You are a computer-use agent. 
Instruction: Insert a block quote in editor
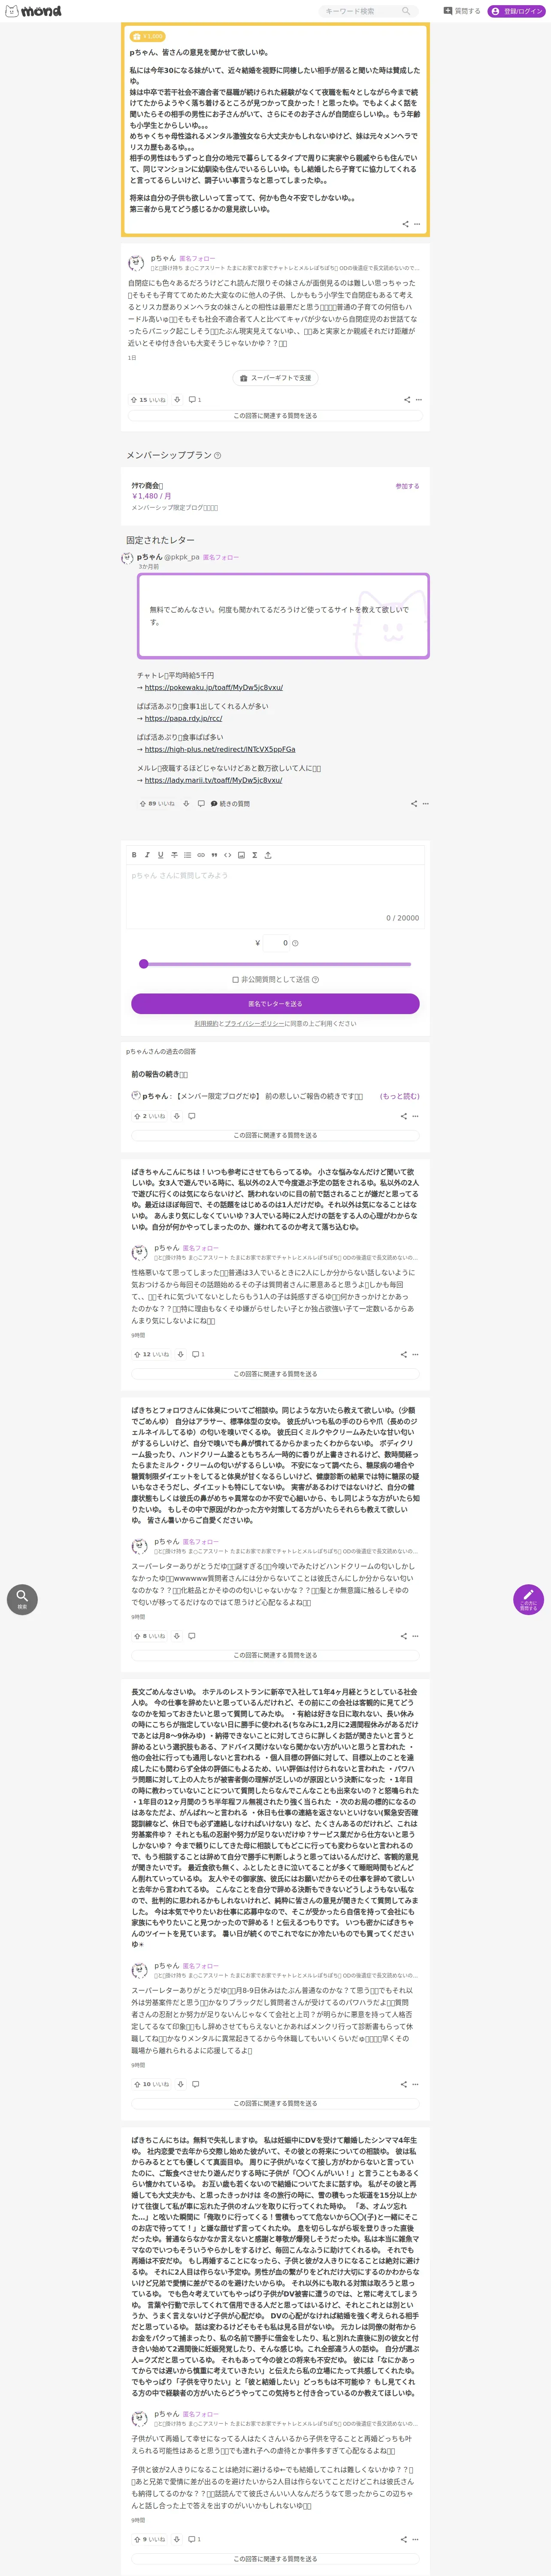(214, 855)
